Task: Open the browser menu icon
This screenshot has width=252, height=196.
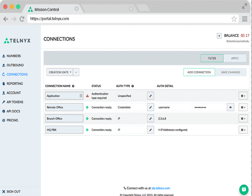Action: [244, 19]
